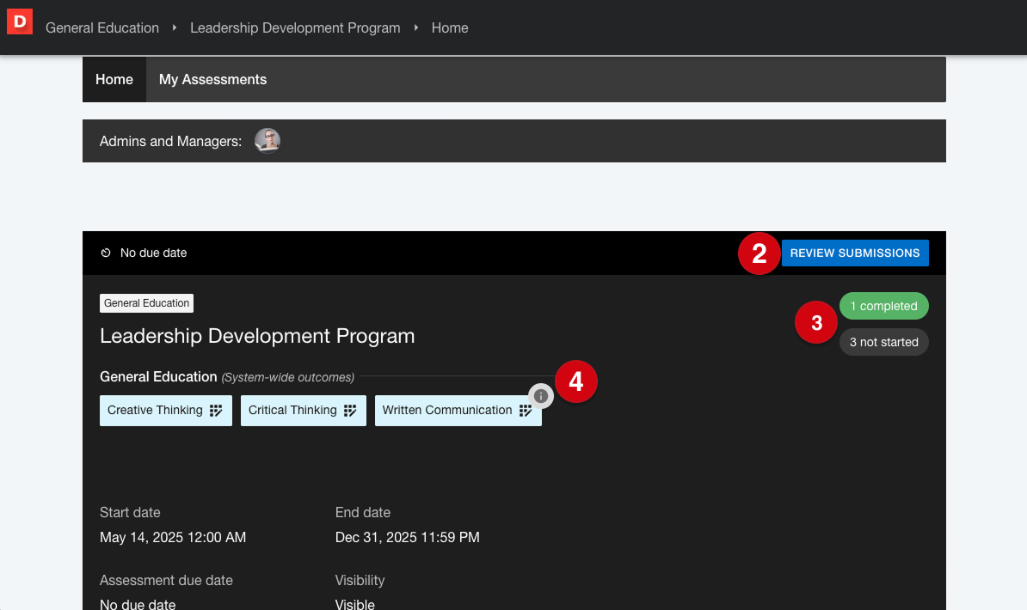Click the rubric icon on Critical Thinking
The width and height of the screenshot is (1027, 610).
[350, 411]
